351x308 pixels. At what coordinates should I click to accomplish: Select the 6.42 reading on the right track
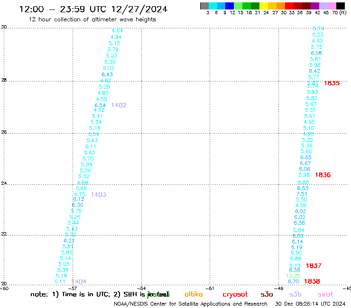pos(314,71)
